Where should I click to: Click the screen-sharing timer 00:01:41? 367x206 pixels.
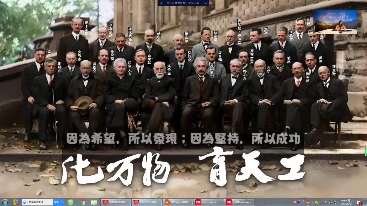tap(195, 3)
